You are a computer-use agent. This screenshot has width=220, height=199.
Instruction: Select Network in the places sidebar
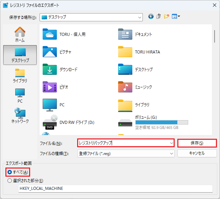click(20, 115)
